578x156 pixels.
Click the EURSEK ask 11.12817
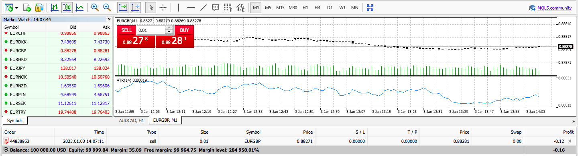pyautogui.click(x=100, y=103)
